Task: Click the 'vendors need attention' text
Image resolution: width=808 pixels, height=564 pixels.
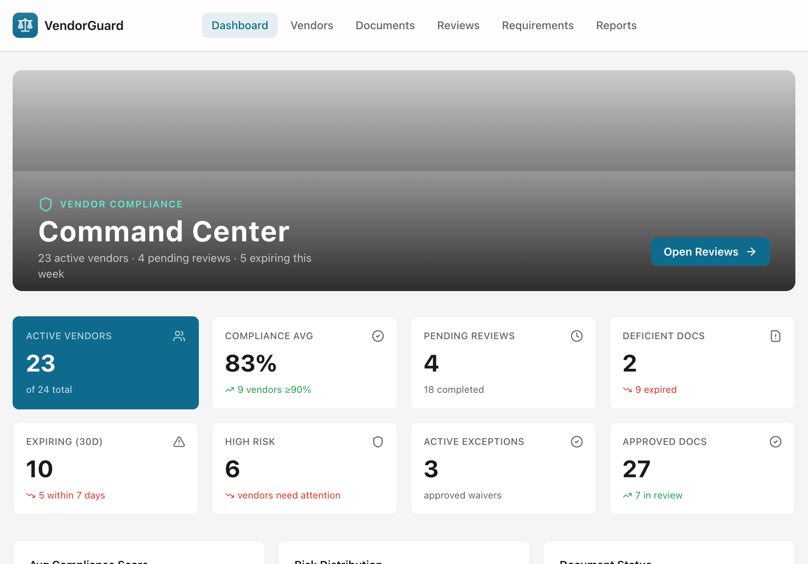Action: click(x=289, y=495)
